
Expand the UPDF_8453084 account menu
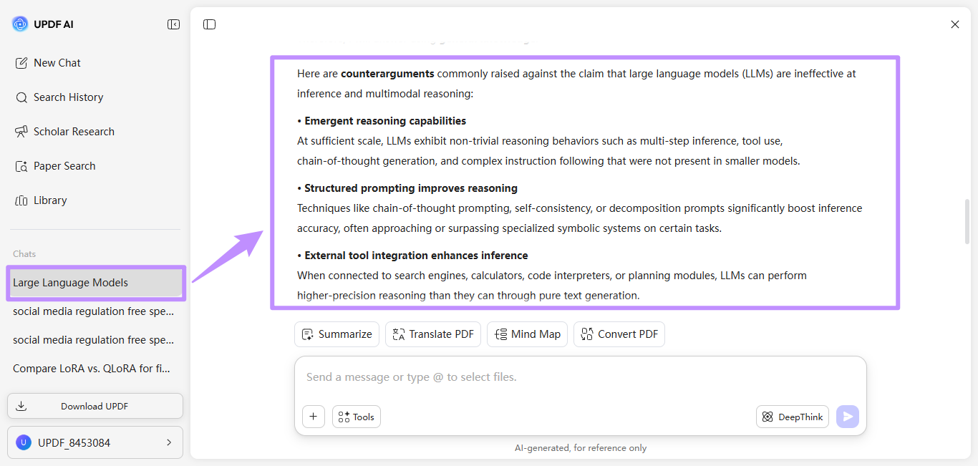tap(95, 442)
